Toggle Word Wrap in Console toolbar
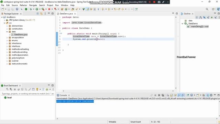 [x=175, y=95]
